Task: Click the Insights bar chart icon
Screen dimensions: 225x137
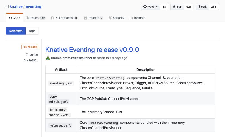Action: 131,18
